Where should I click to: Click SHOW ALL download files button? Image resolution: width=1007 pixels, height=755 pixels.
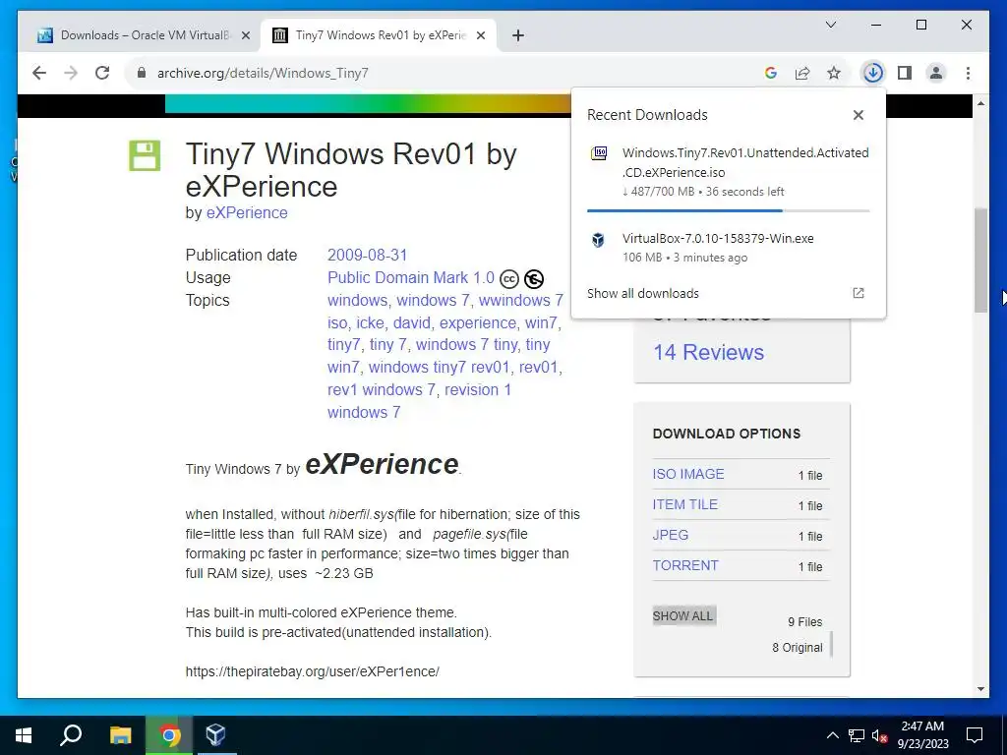pyautogui.click(x=683, y=615)
